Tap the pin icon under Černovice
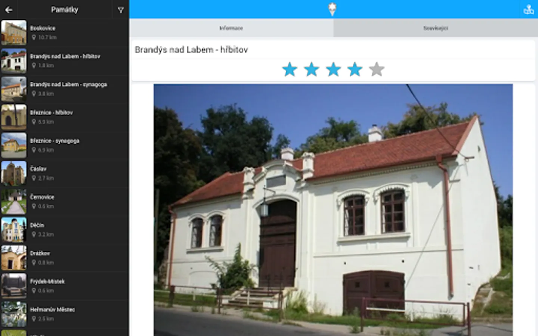The height and width of the screenshot is (336, 538). (x=34, y=206)
